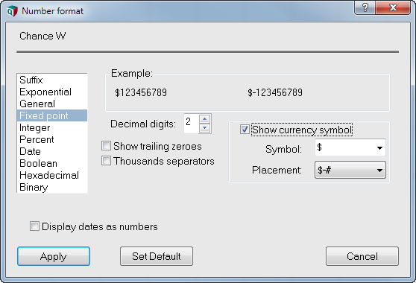Choose Date format in list
The image size is (416, 283).
(x=52, y=152)
